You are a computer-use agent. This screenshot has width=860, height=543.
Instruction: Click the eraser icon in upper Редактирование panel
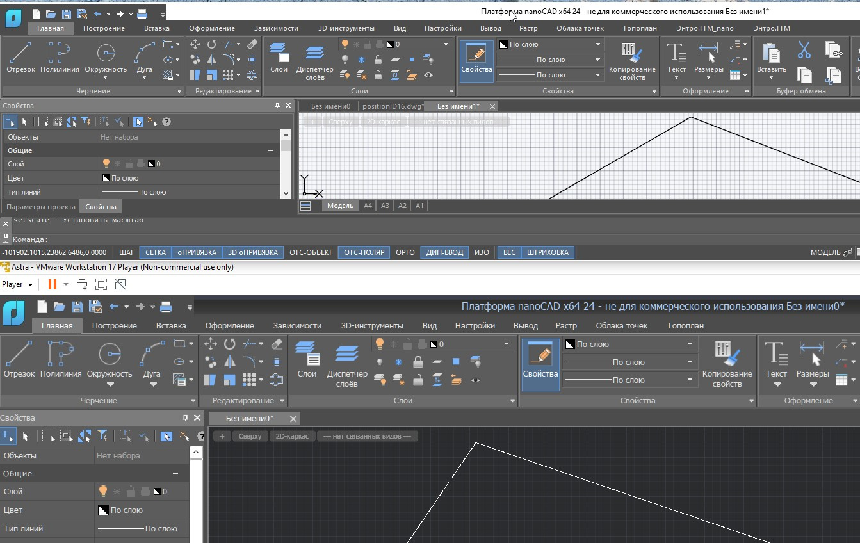coord(252,44)
